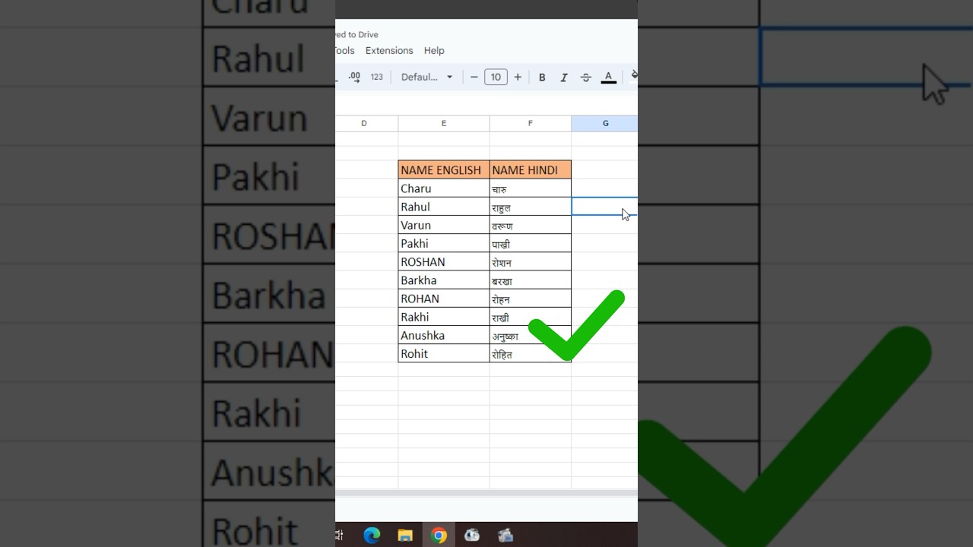This screenshot has height=547, width=973.
Task: Select the Hindi cell रोहन
Action: (x=531, y=299)
